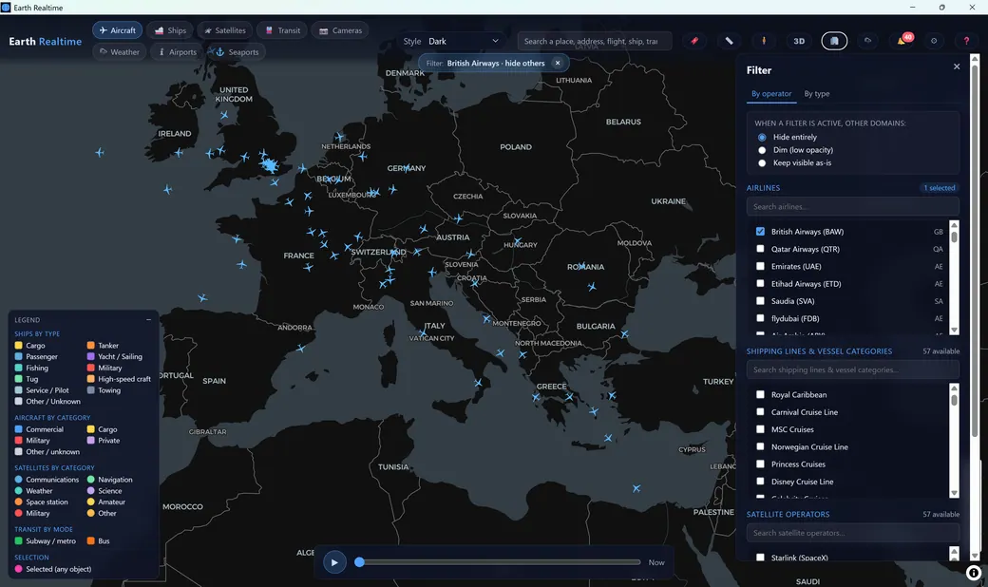Open notifications bell with 40 badge
This screenshot has width=988, height=587.
pos(902,41)
